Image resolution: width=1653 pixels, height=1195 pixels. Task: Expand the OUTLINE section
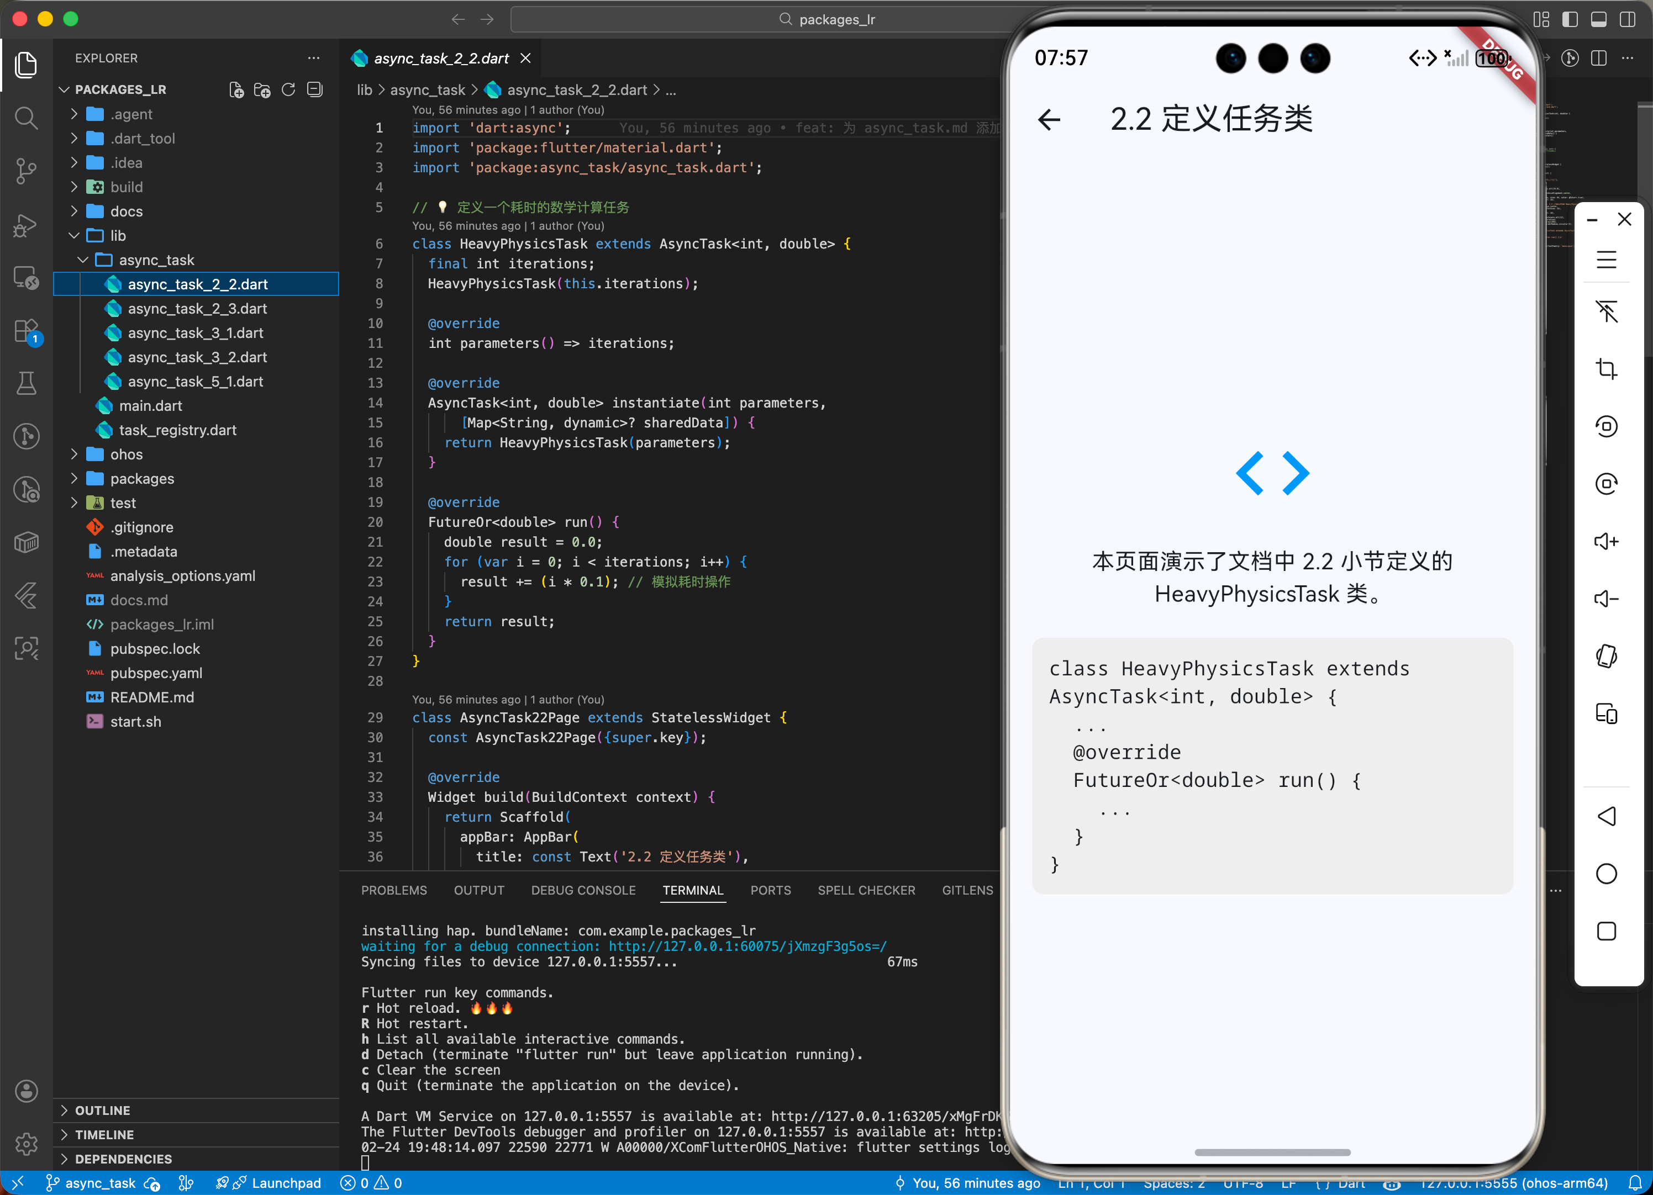coord(102,1110)
